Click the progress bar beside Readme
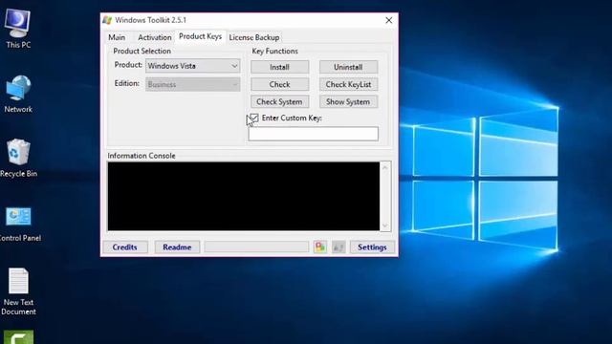The height and width of the screenshot is (344, 612). coord(256,247)
